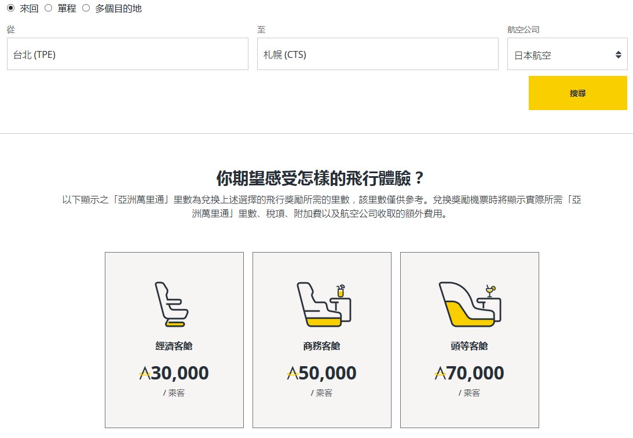Viewport: 633px width, 438px height.
Task: Select the 商務客艙 label
Action: [x=322, y=346]
